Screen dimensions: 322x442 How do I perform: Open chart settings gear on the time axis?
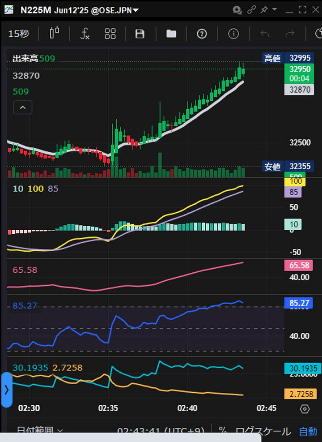pos(305,409)
